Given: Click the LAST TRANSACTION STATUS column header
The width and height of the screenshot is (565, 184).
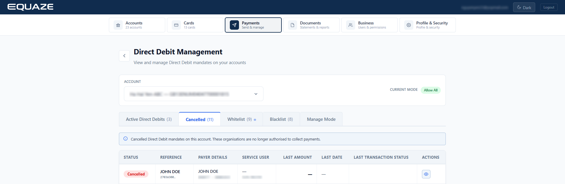Looking at the screenshot, I should coord(381,157).
